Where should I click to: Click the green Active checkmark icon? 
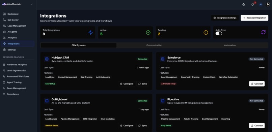[148, 32]
